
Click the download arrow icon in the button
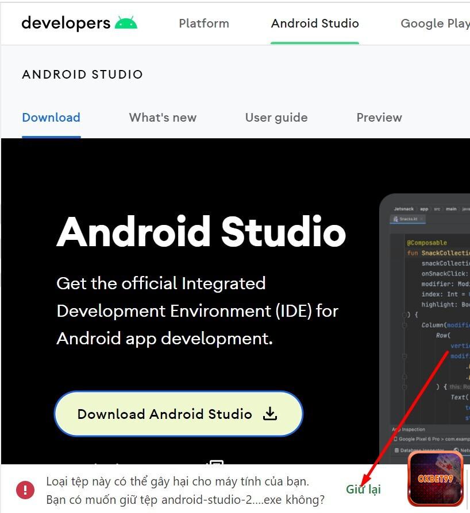pos(270,414)
